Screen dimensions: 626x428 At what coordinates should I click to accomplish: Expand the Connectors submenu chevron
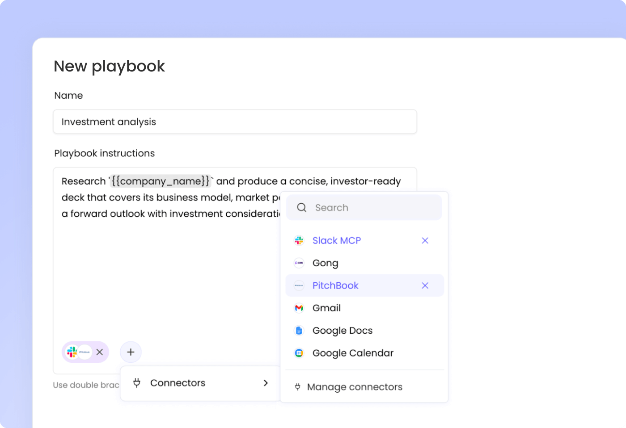point(266,383)
